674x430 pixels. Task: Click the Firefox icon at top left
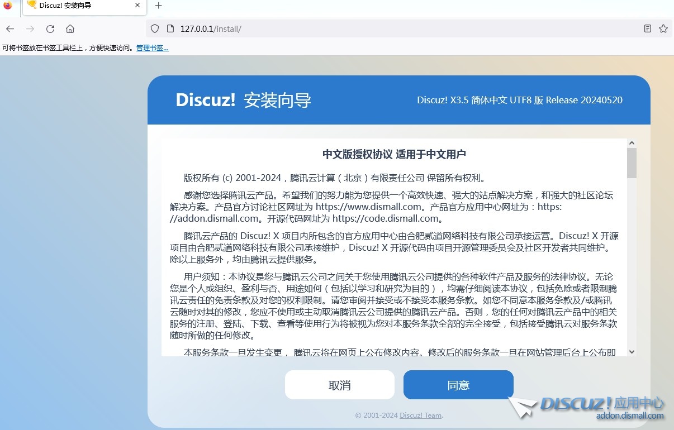point(8,6)
